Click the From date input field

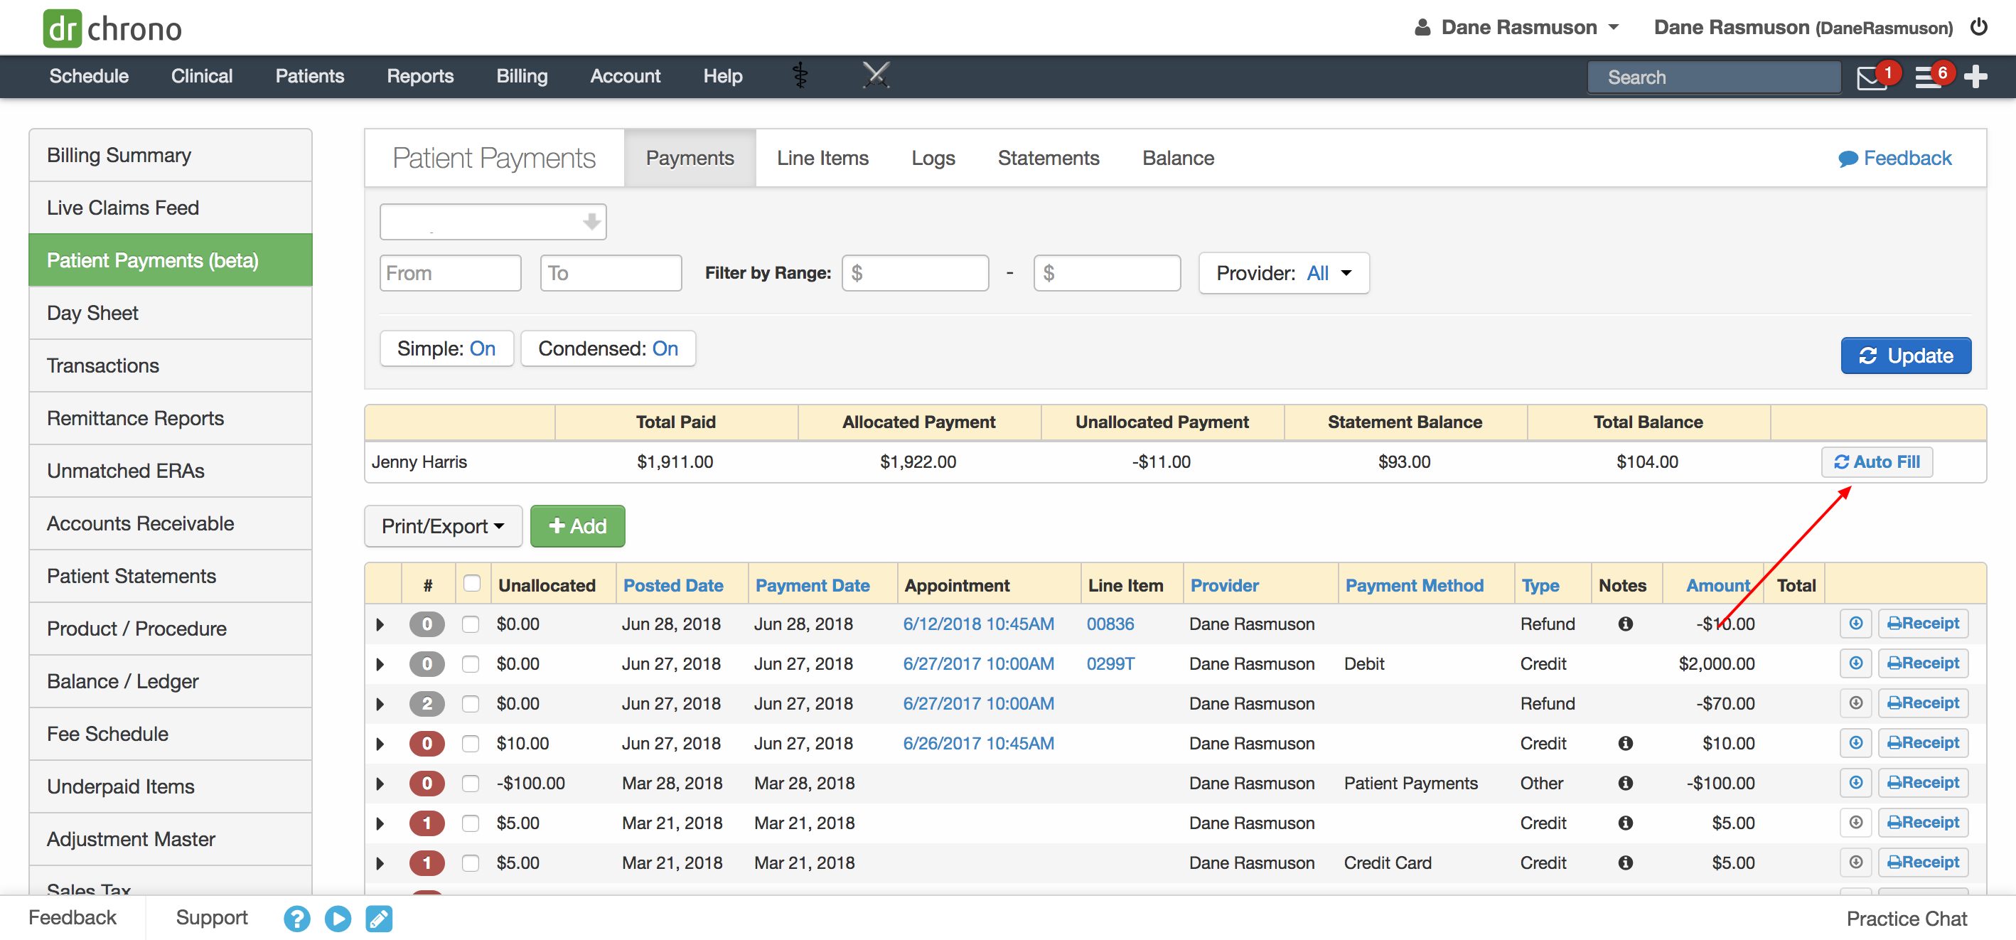[x=450, y=273]
